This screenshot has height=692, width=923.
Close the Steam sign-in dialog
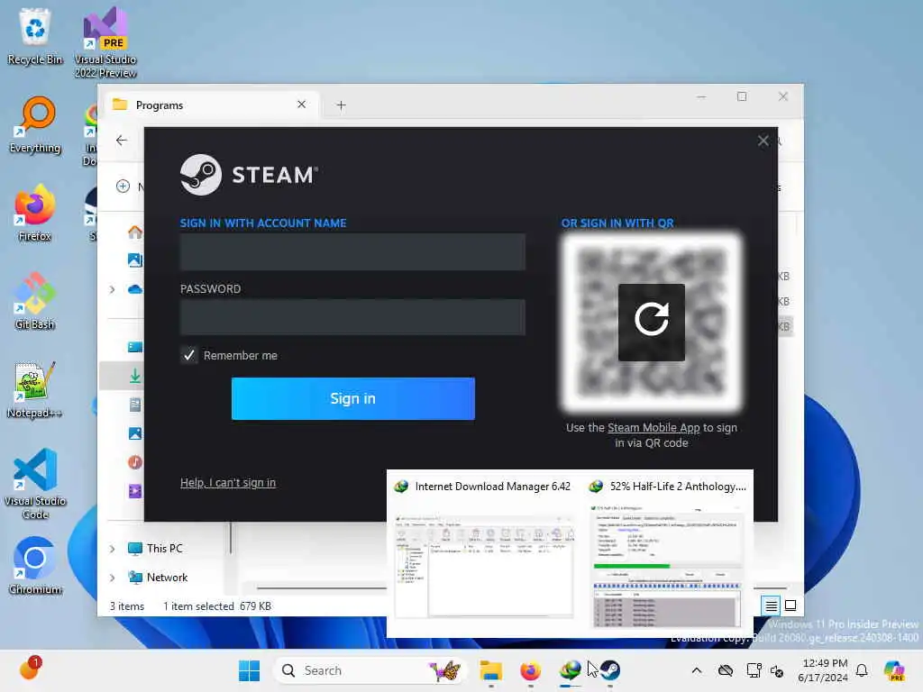763,141
